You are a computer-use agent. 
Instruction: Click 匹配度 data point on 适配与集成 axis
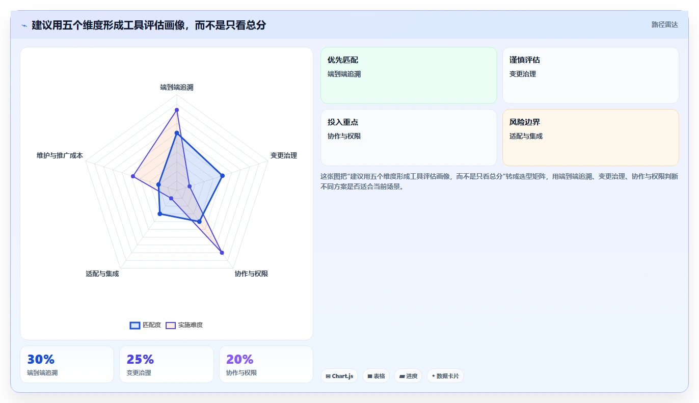160,214
